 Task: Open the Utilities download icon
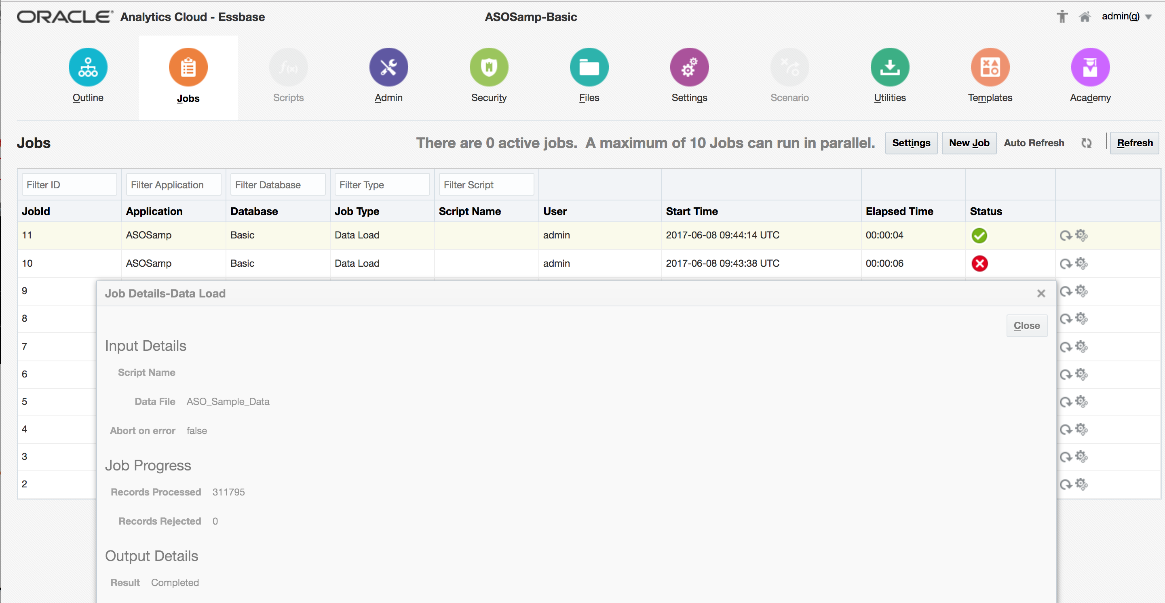889,67
